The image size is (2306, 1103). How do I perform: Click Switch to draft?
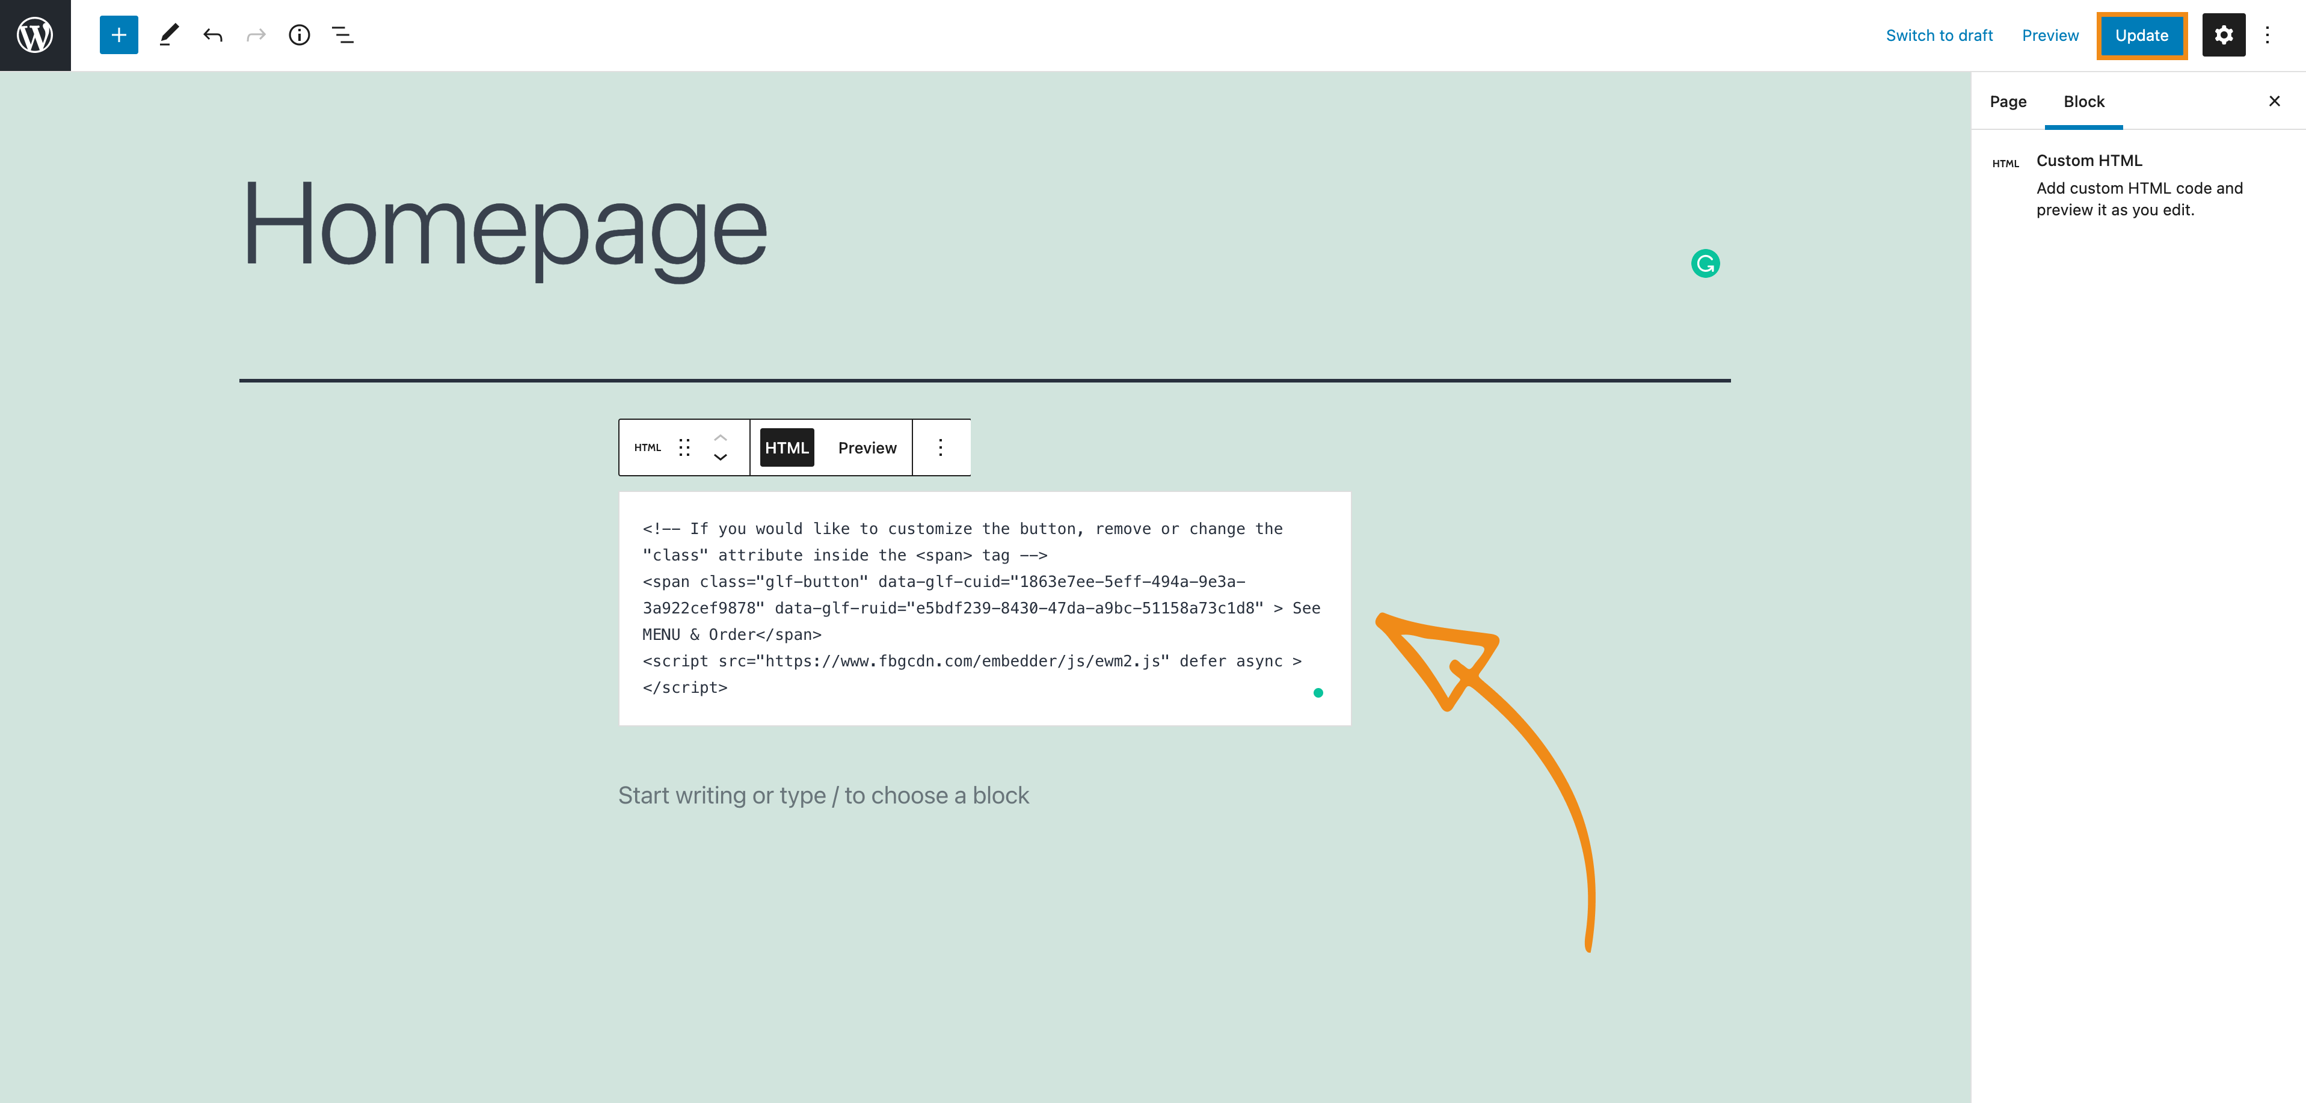tap(1939, 35)
